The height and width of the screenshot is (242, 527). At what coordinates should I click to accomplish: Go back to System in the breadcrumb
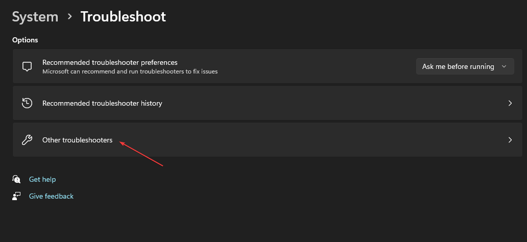click(35, 17)
